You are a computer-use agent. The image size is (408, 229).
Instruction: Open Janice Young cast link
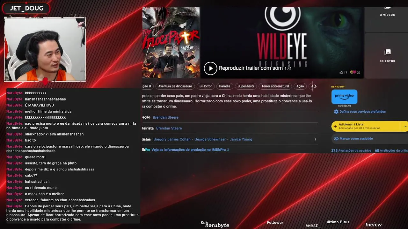point(241,139)
